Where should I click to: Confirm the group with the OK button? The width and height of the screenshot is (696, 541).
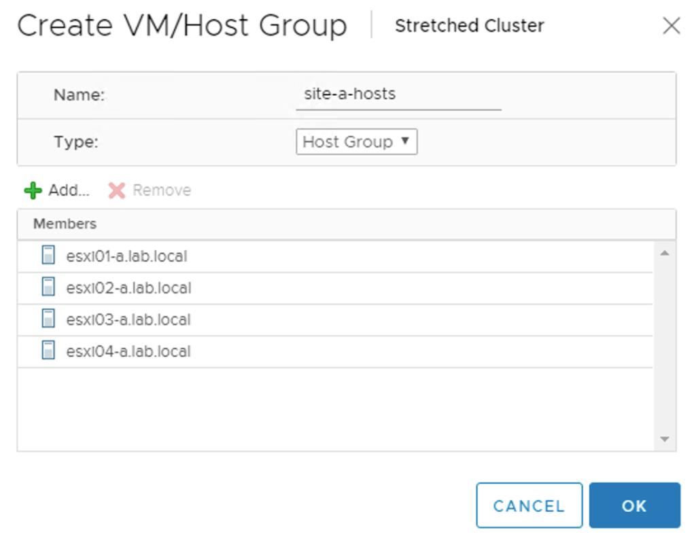(635, 506)
